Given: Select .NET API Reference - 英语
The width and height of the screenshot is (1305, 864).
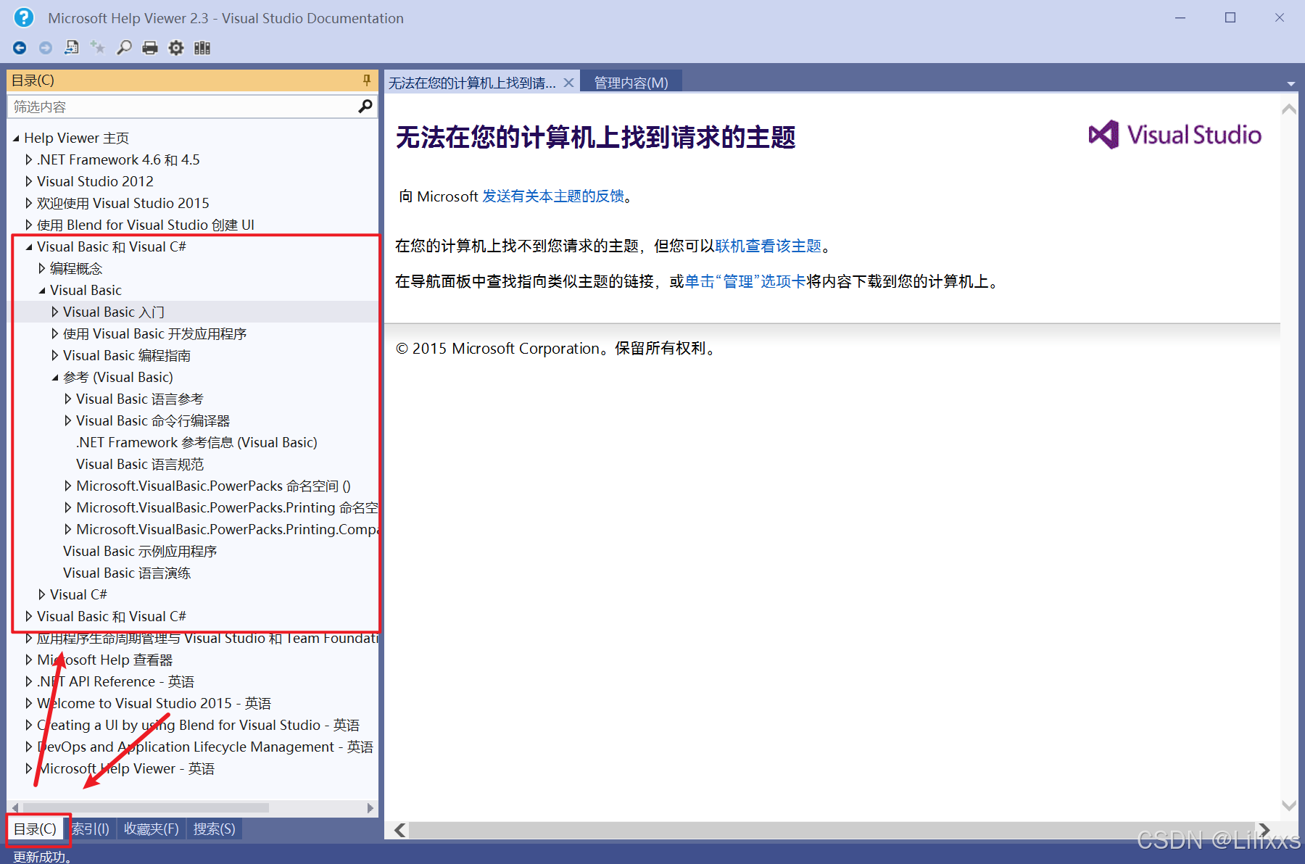Looking at the screenshot, I should point(115,681).
